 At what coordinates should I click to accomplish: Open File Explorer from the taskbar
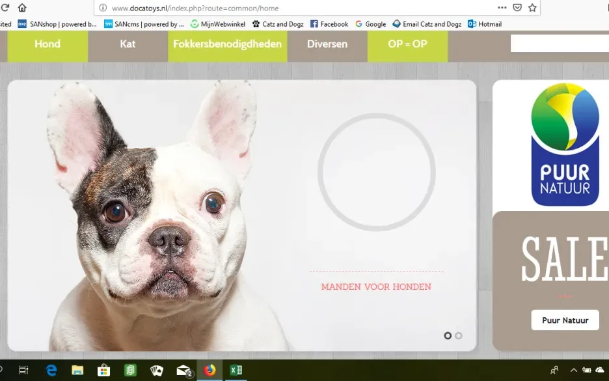[x=77, y=370]
